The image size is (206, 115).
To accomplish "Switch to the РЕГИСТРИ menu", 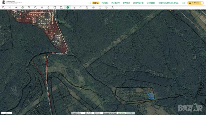I will 116,3.
